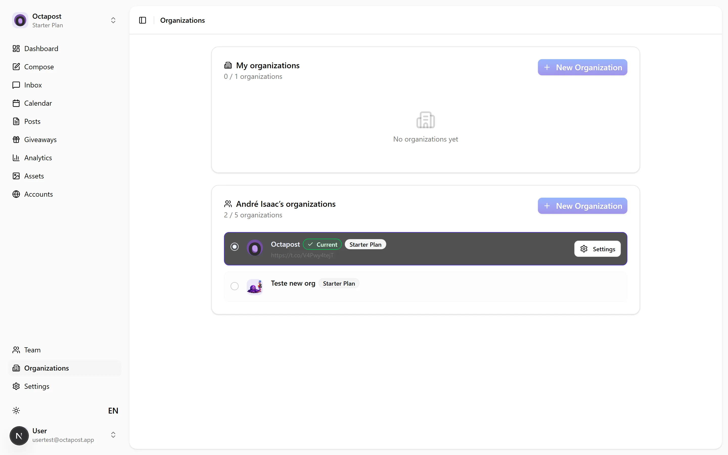Click the Accounts globe icon

pyautogui.click(x=16, y=194)
